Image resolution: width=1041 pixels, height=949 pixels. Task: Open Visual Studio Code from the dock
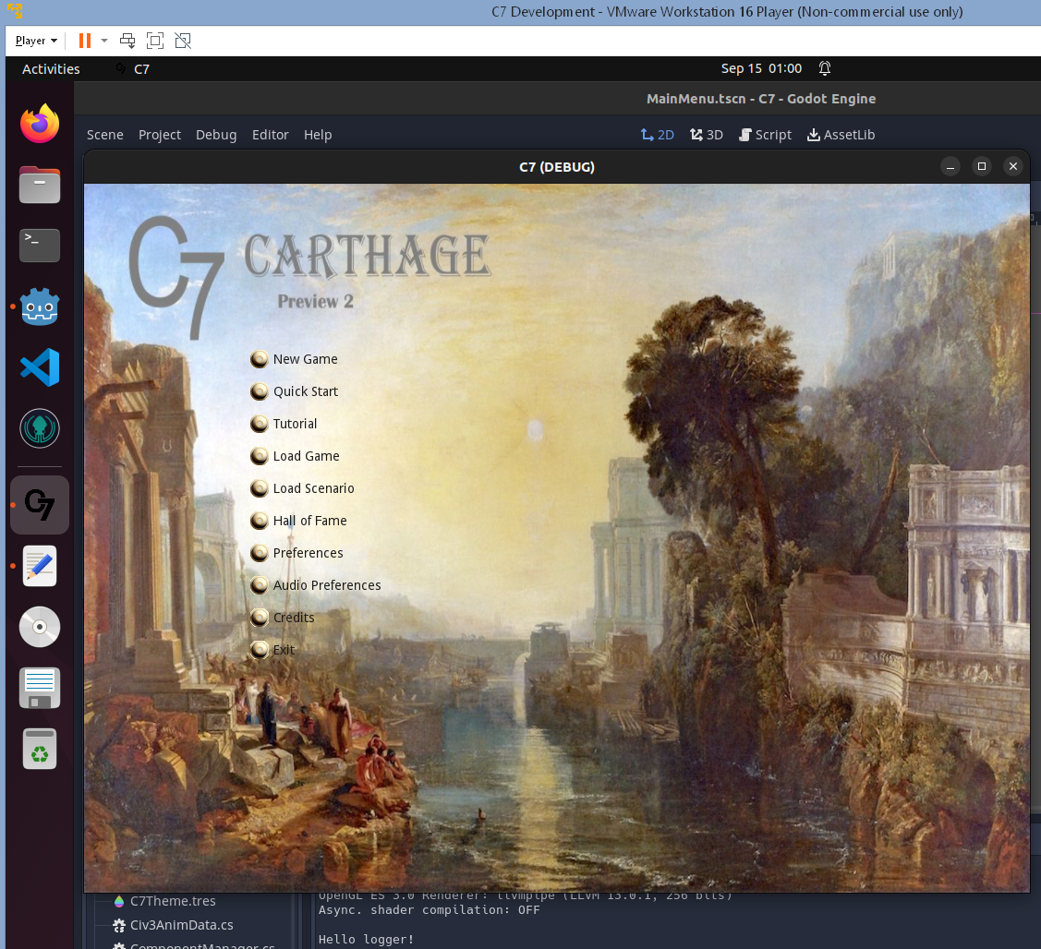tap(39, 367)
